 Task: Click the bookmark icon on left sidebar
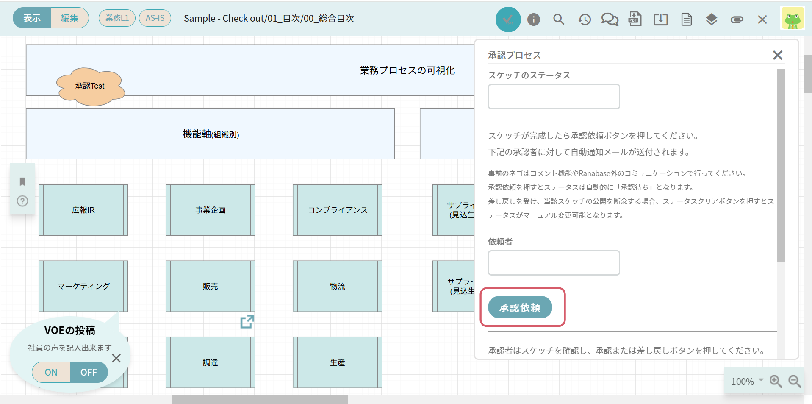(22, 182)
